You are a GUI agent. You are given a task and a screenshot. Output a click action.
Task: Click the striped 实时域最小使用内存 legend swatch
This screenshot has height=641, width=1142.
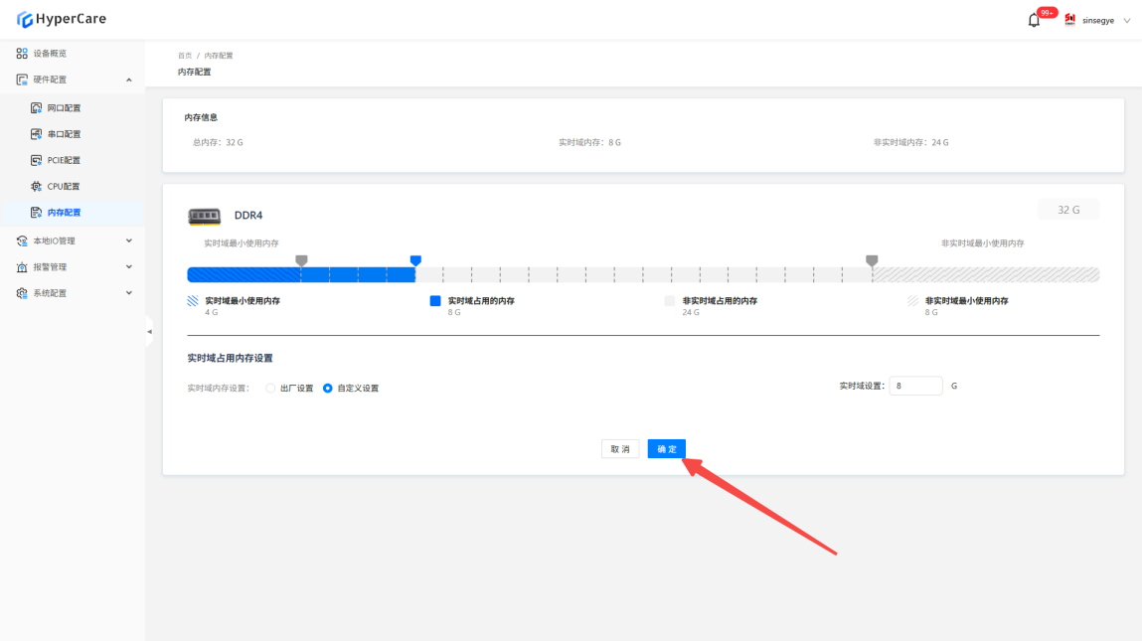pyautogui.click(x=193, y=301)
